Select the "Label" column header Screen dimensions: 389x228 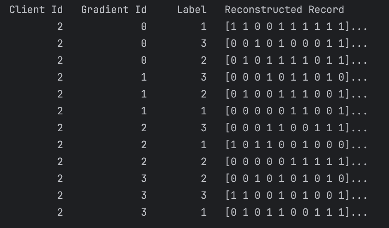pos(192,10)
